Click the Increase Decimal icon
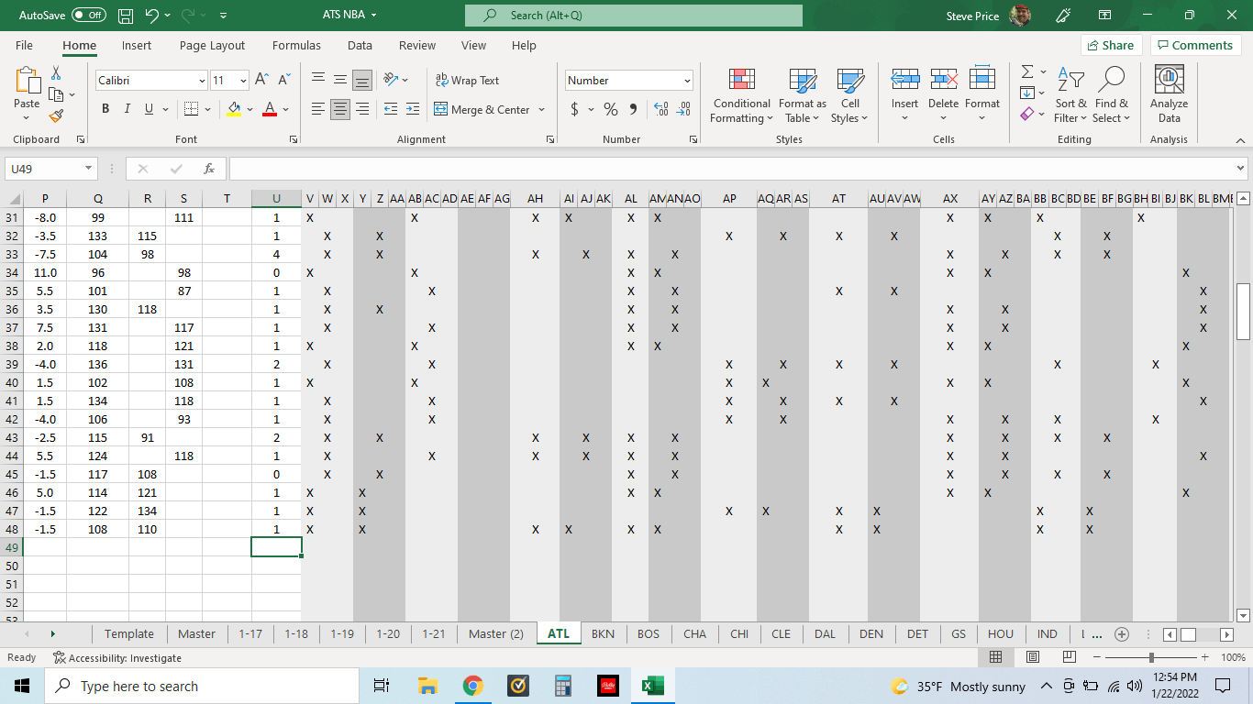 click(661, 109)
